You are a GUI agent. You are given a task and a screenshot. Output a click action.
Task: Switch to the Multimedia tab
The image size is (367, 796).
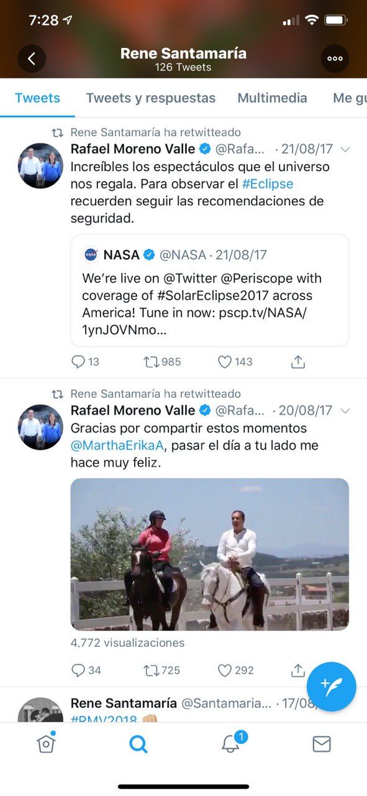click(x=272, y=98)
